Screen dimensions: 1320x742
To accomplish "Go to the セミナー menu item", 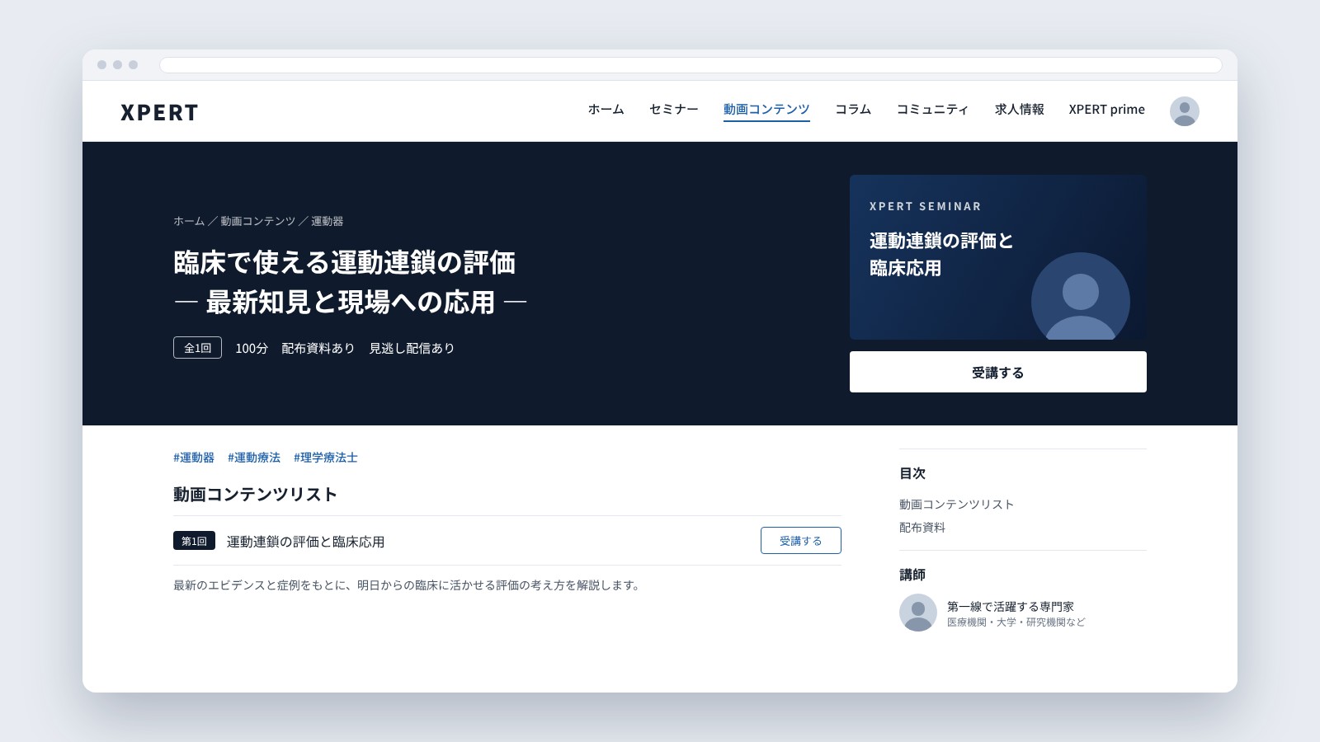I will click(x=673, y=109).
